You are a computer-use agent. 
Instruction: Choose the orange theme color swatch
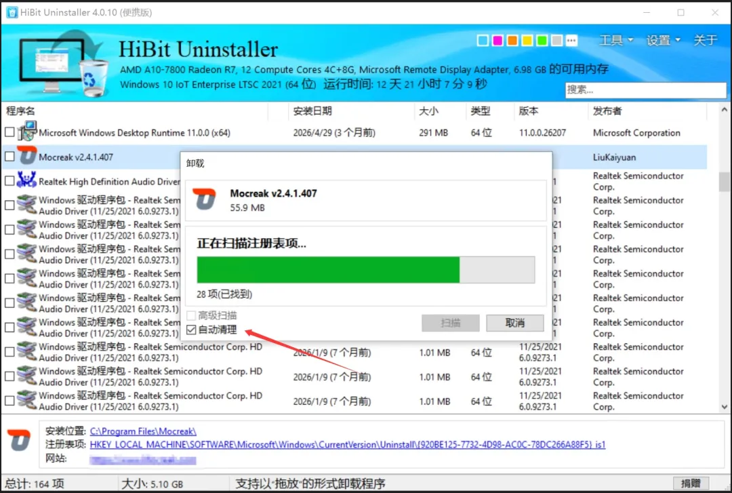click(512, 41)
